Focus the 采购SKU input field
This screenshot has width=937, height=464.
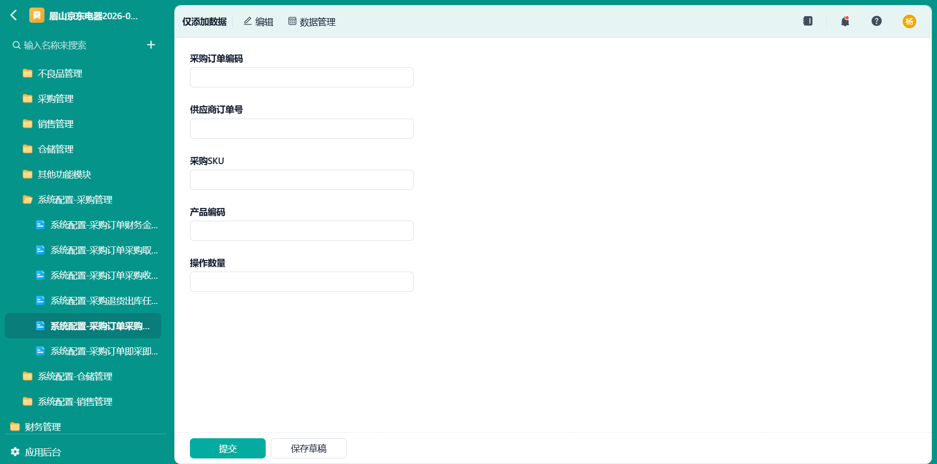pos(302,180)
